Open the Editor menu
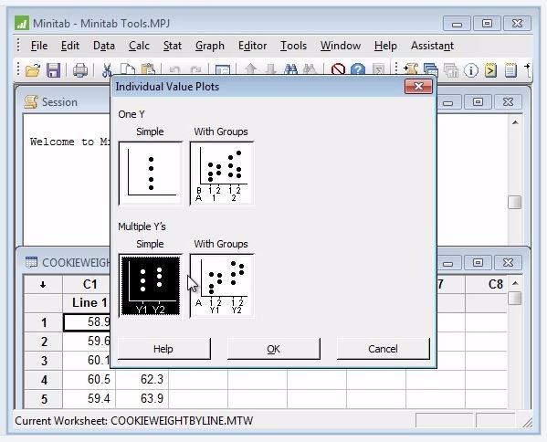 click(x=253, y=46)
